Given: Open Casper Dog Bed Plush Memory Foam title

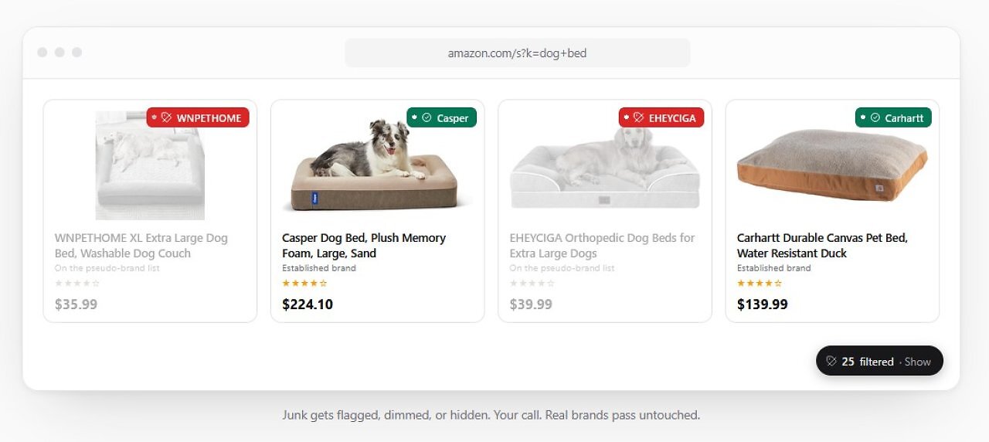Looking at the screenshot, I should 364,246.
